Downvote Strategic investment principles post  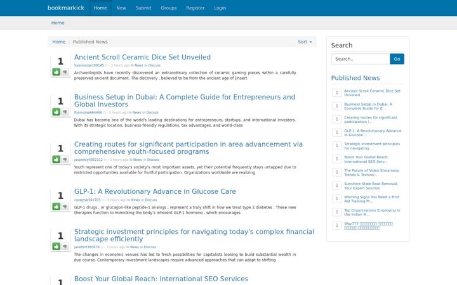click(x=65, y=246)
